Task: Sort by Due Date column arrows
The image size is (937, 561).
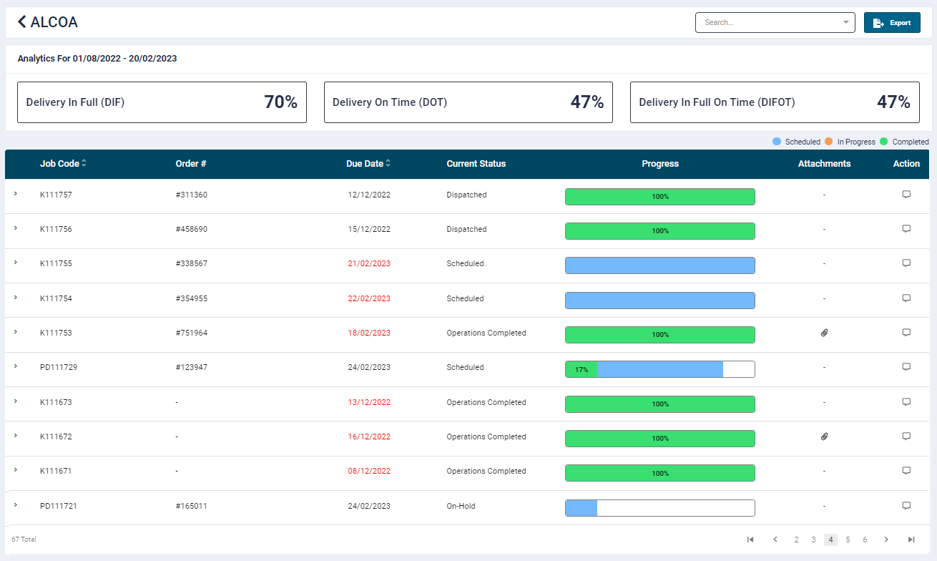Action: pos(388,164)
